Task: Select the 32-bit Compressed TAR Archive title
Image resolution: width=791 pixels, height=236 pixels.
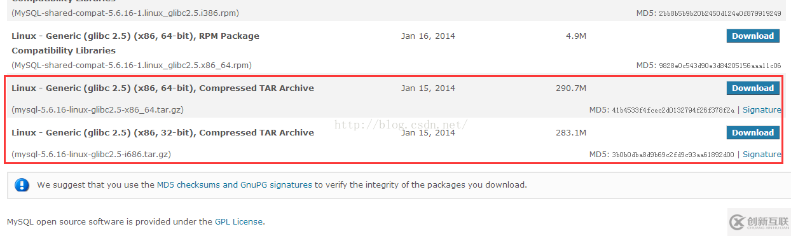Action: tap(163, 133)
